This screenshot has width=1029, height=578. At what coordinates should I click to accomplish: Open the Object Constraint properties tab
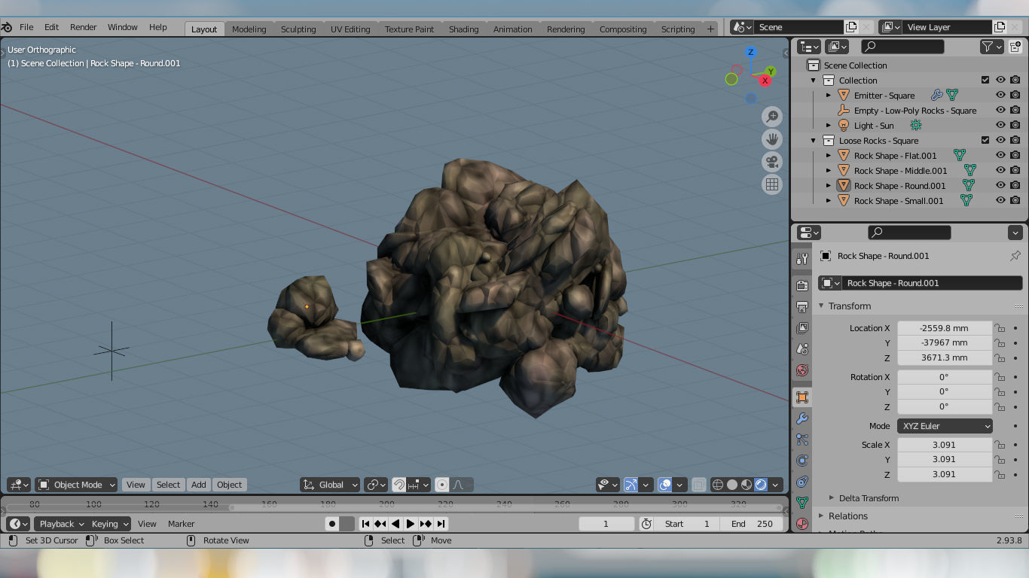pyautogui.click(x=802, y=482)
